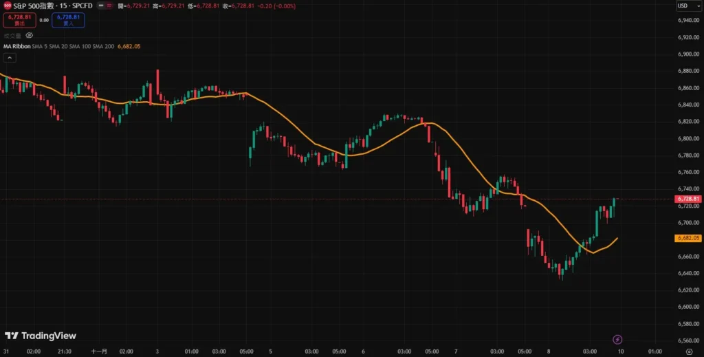This screenshot has width=704, height=357.
Task: Click the 0.00 spread value between buttons
Action: click(43, 20)
